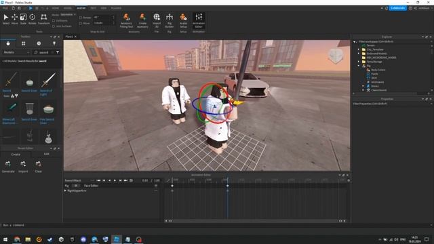Skip to first frame in Animation Editor

[x=98, y=180]
